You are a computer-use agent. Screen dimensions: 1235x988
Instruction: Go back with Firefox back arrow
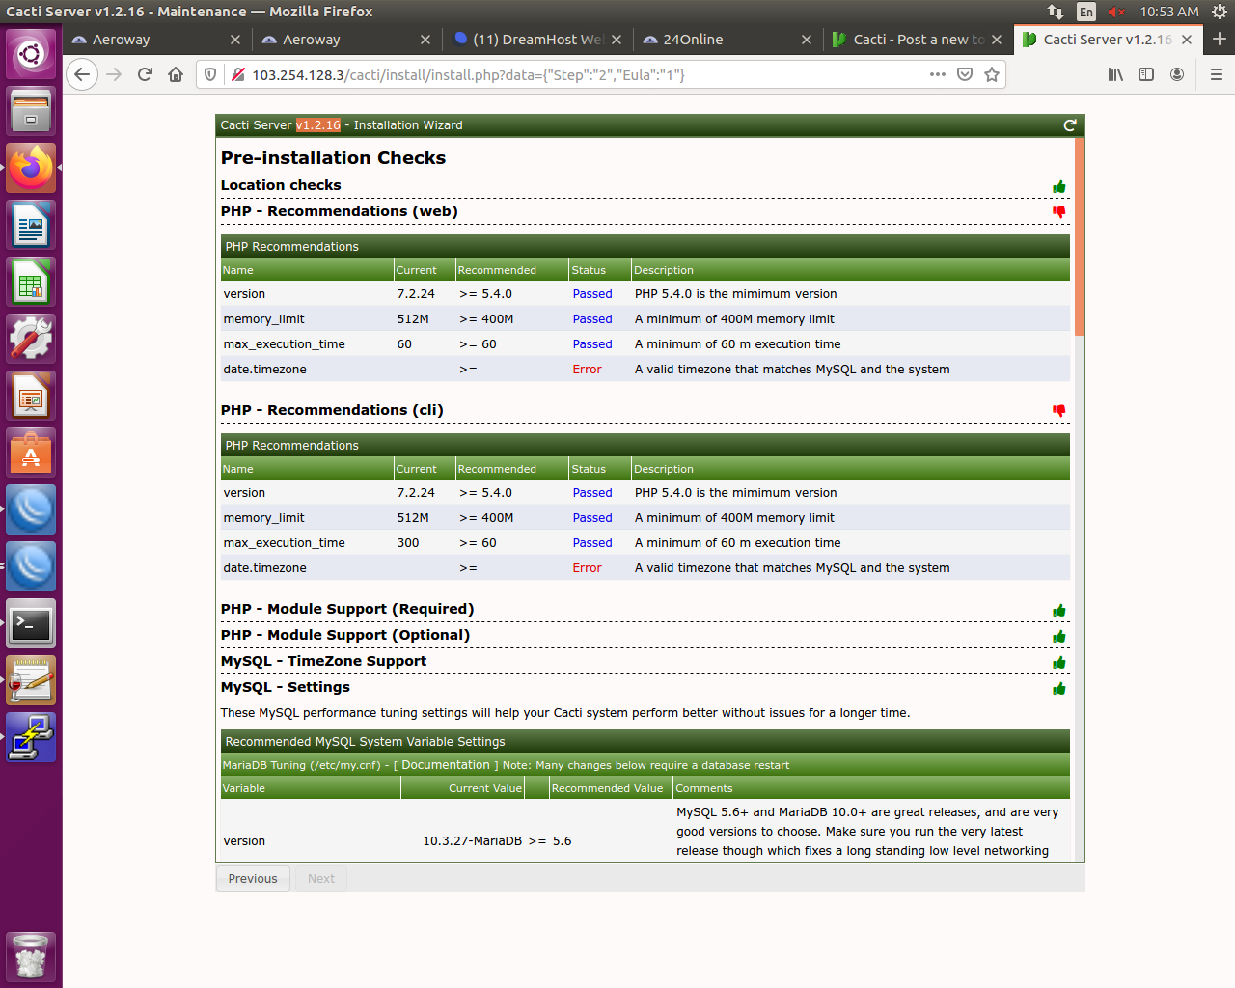(82, 74)
